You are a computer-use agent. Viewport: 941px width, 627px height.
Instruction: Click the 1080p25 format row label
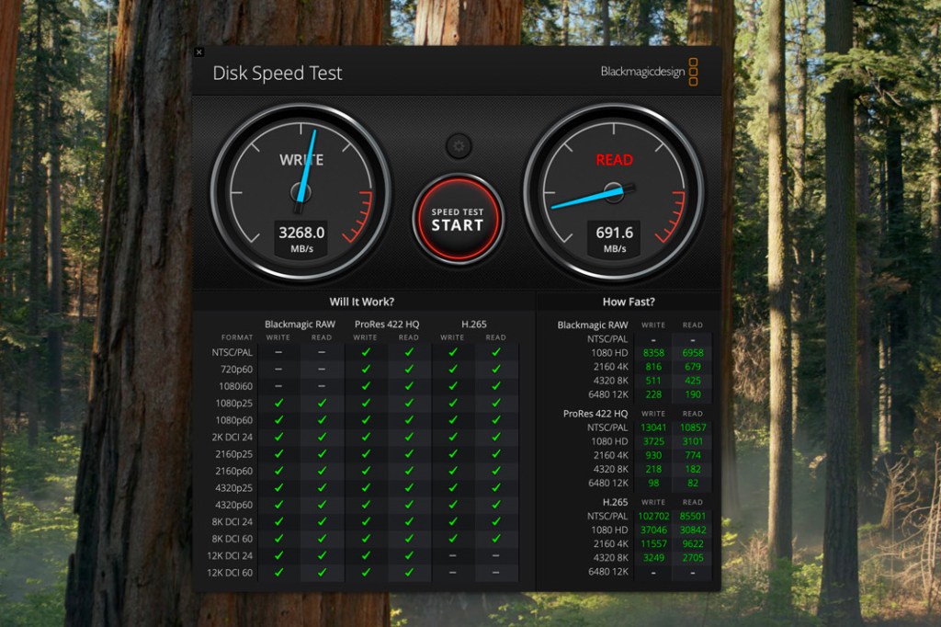pyautogui.click(x=234, y=404)
